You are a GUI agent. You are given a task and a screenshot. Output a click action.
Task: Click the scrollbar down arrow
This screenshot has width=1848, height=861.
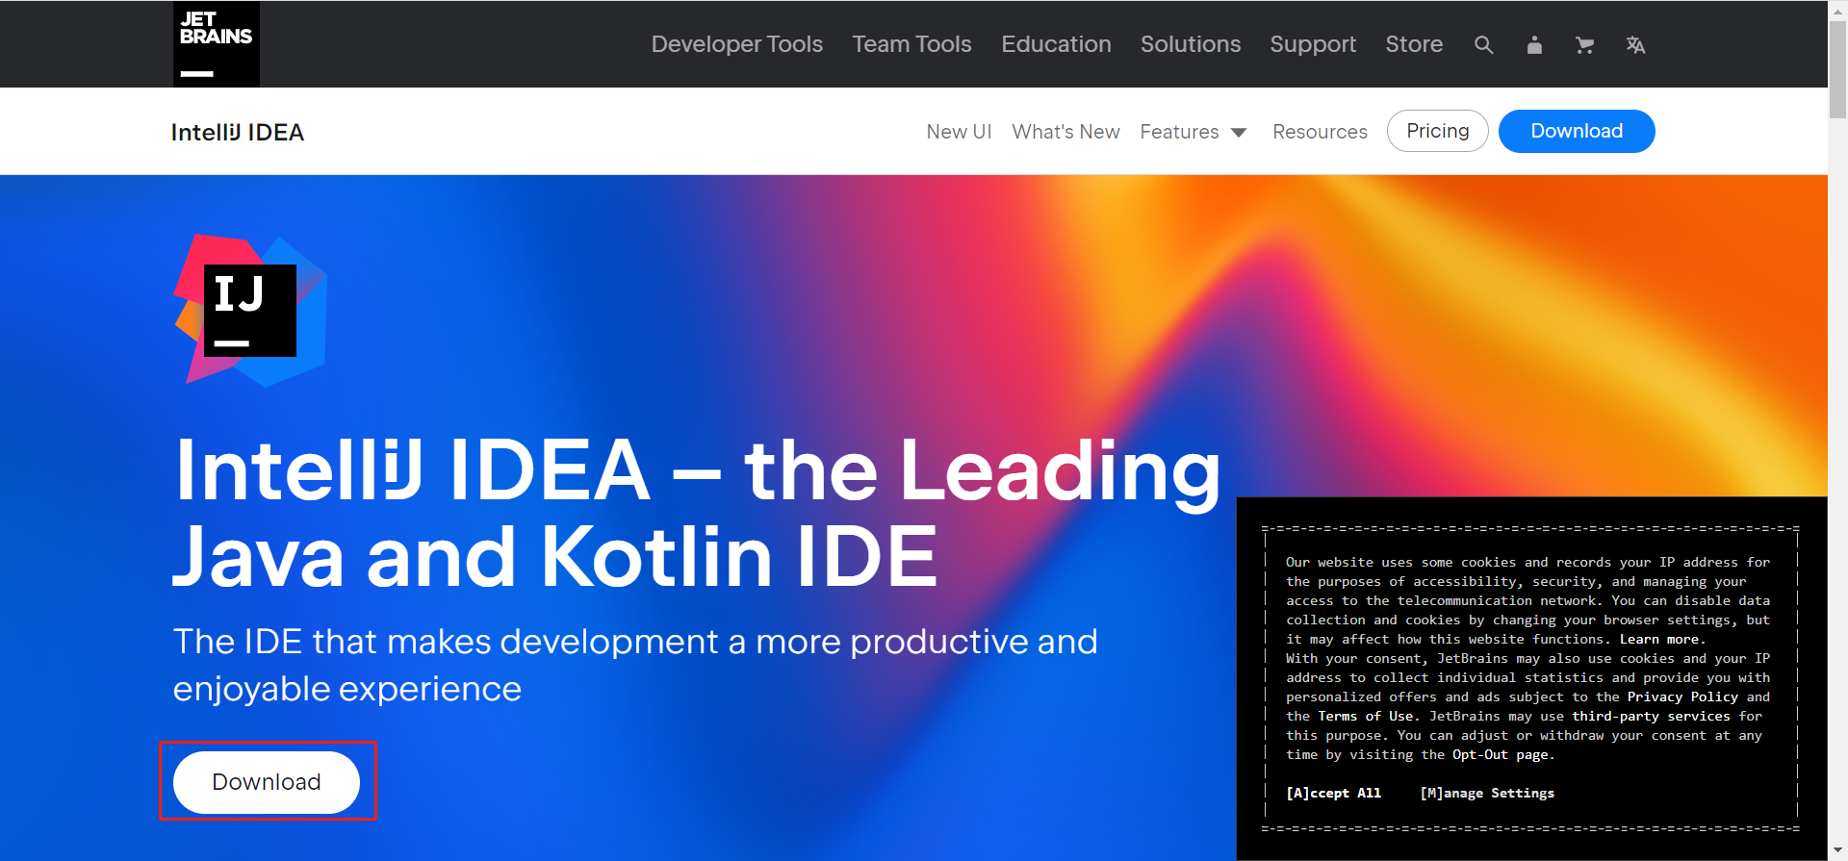(1837, 851)
